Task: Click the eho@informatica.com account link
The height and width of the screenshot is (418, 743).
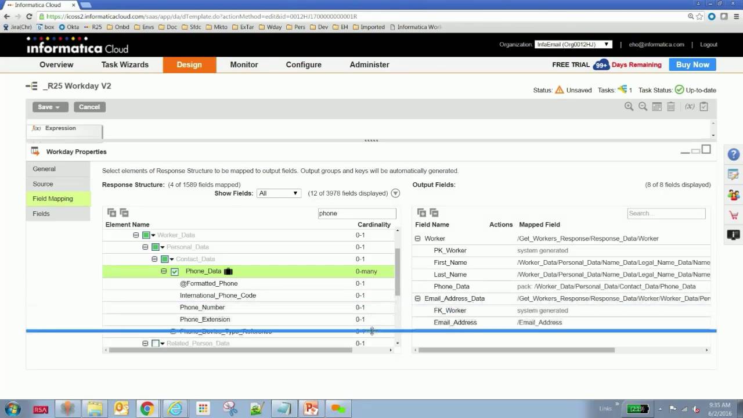Action: click(x=657, y=45)
